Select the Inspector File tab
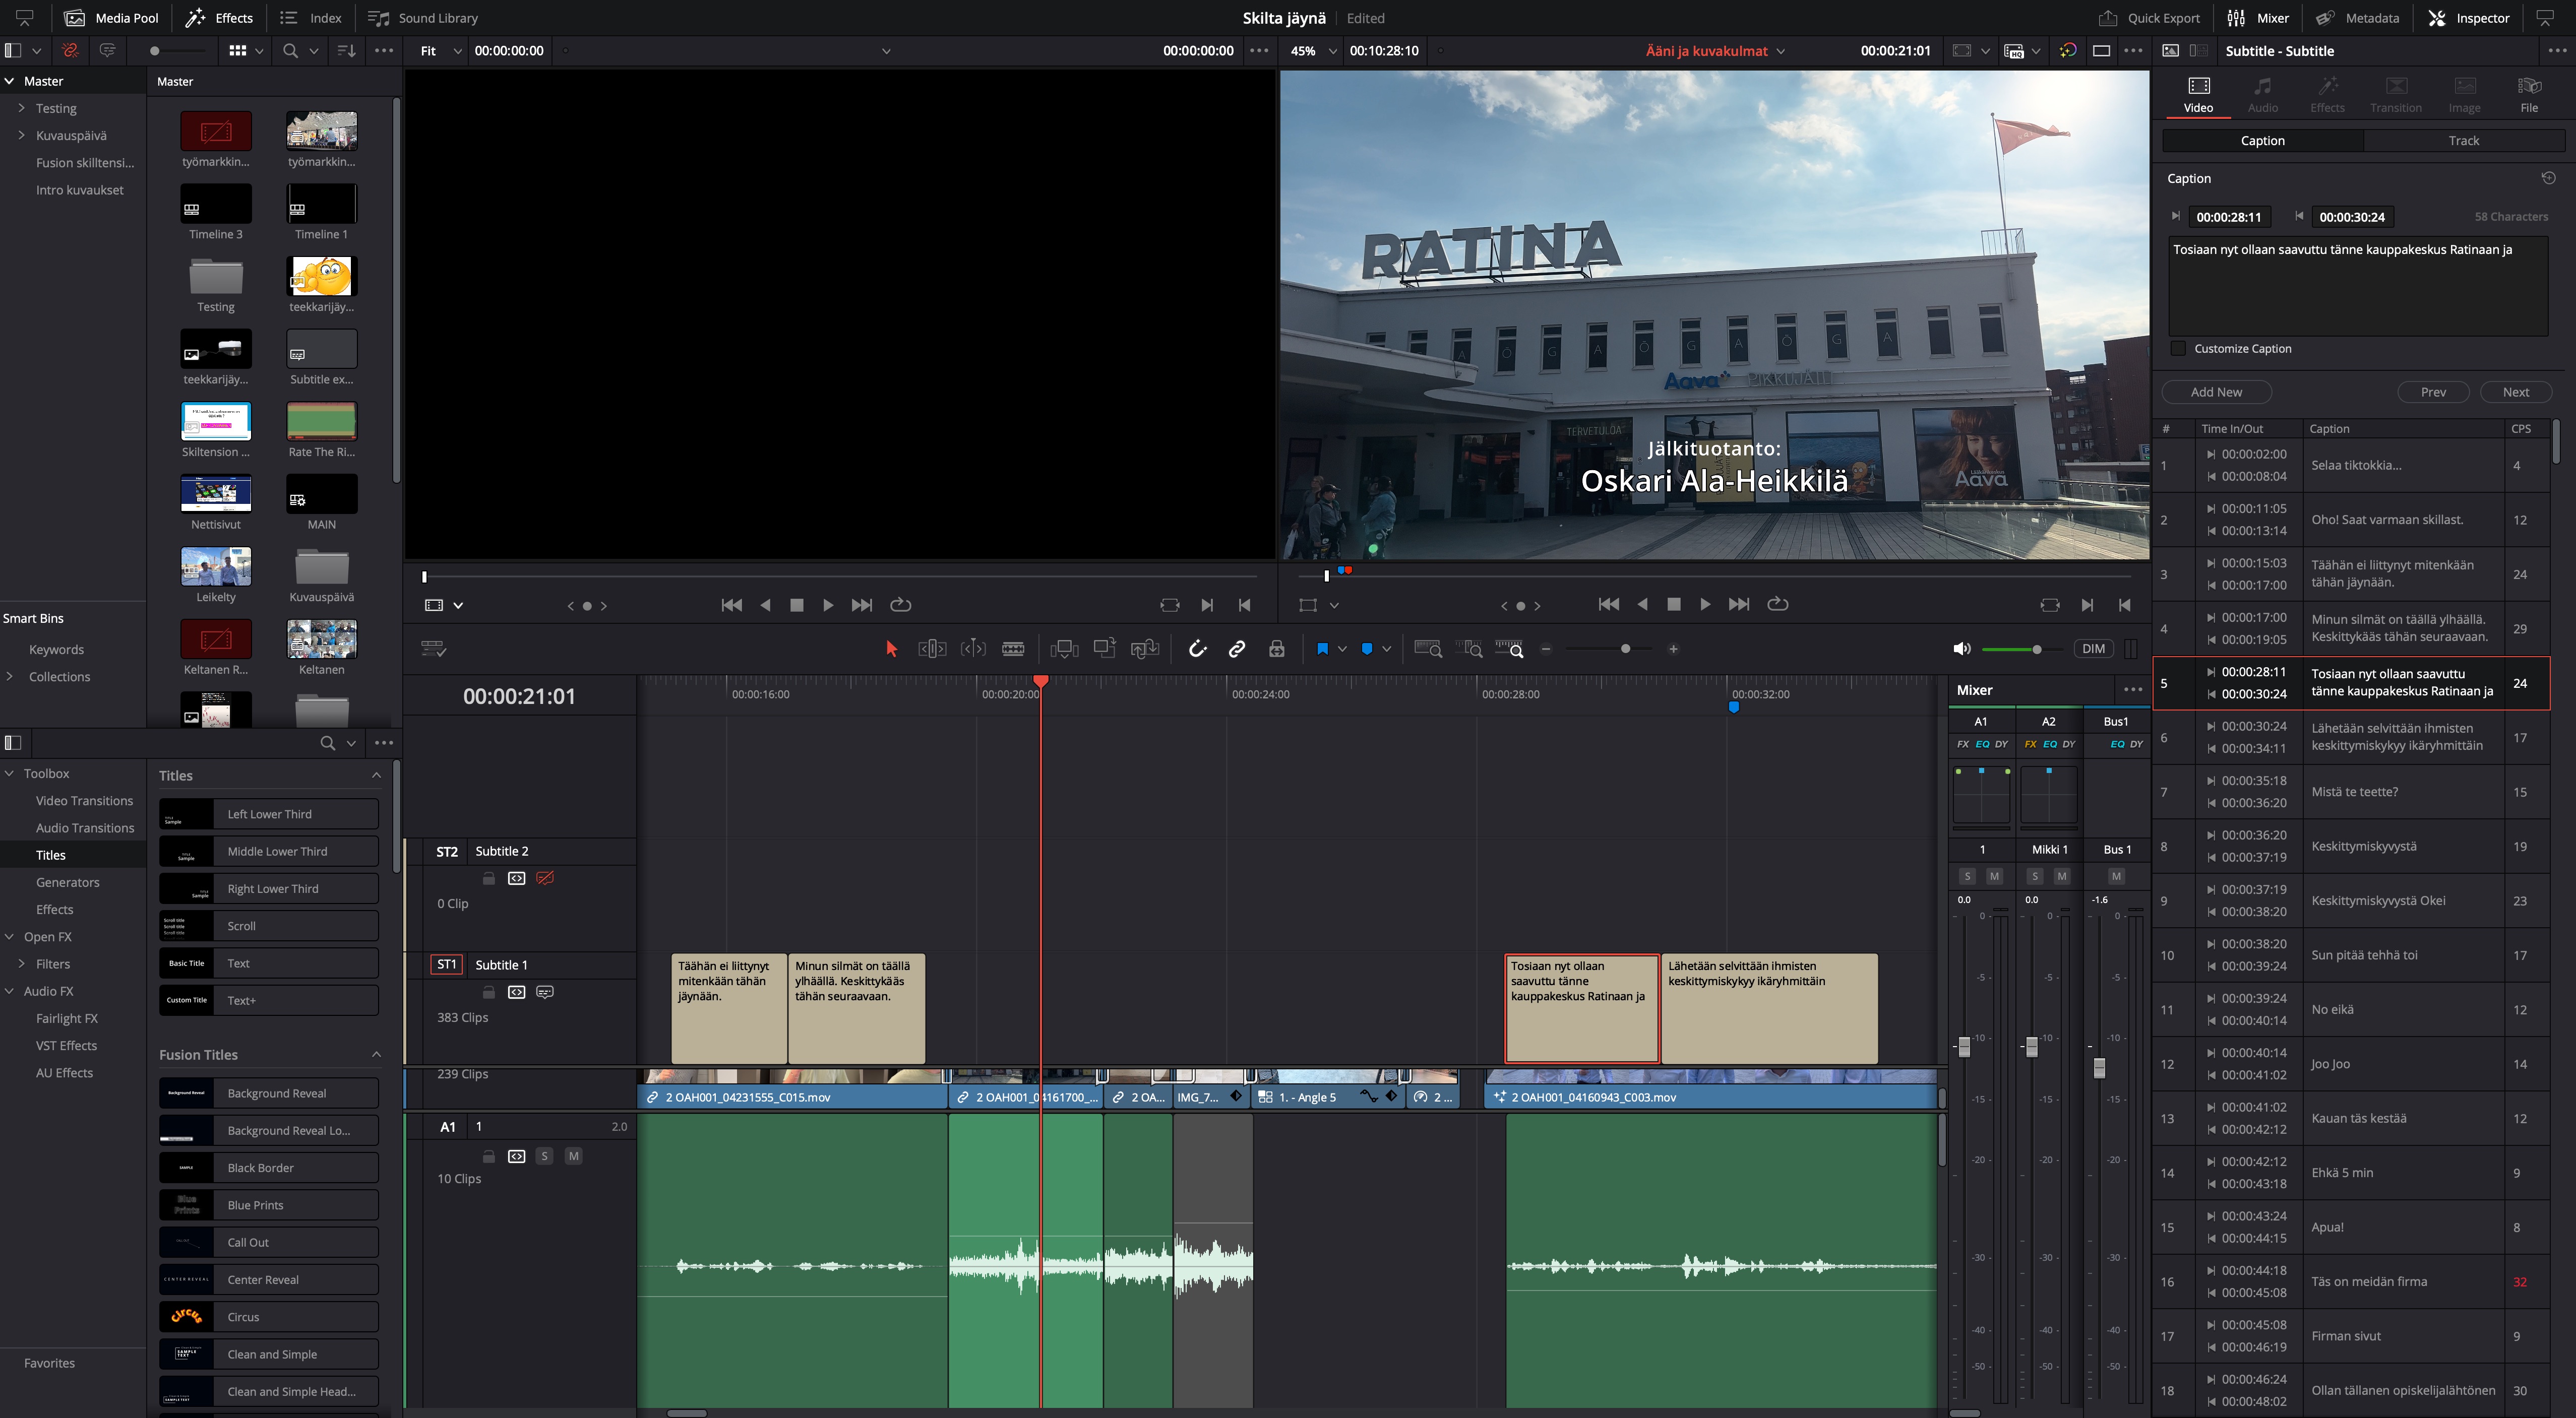Screen dimensions: 2576x1418 coord(2529,94)
